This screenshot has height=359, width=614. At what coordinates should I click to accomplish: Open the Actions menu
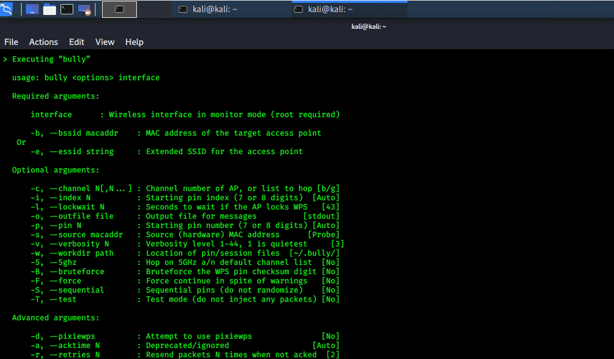click(43, 42)
